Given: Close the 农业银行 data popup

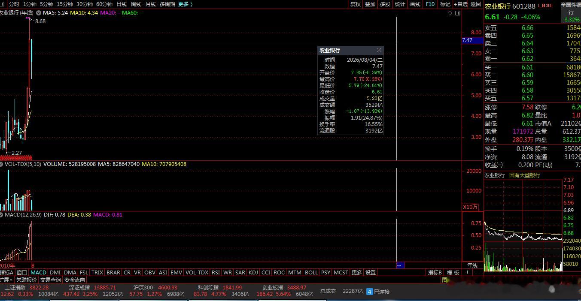Looking at the screenshot, I should 379,50.
